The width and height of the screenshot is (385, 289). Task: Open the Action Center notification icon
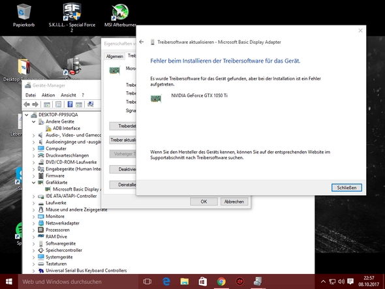tap(350, 282)
